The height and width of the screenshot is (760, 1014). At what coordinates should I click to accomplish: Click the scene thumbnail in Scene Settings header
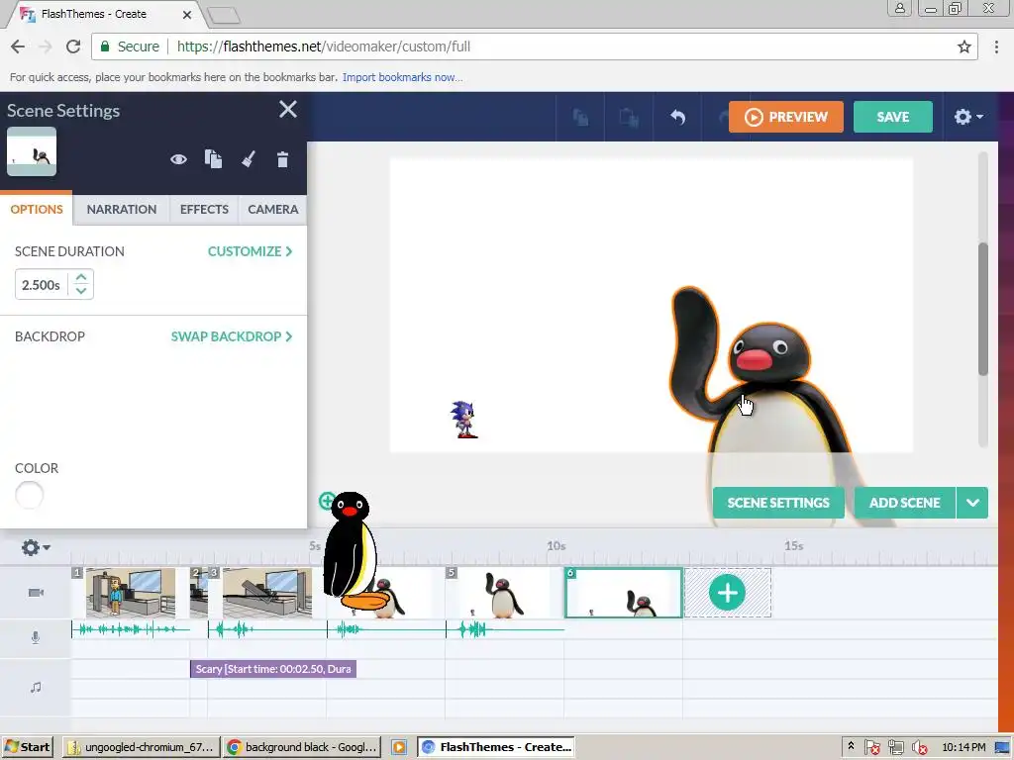click(32, 151)
